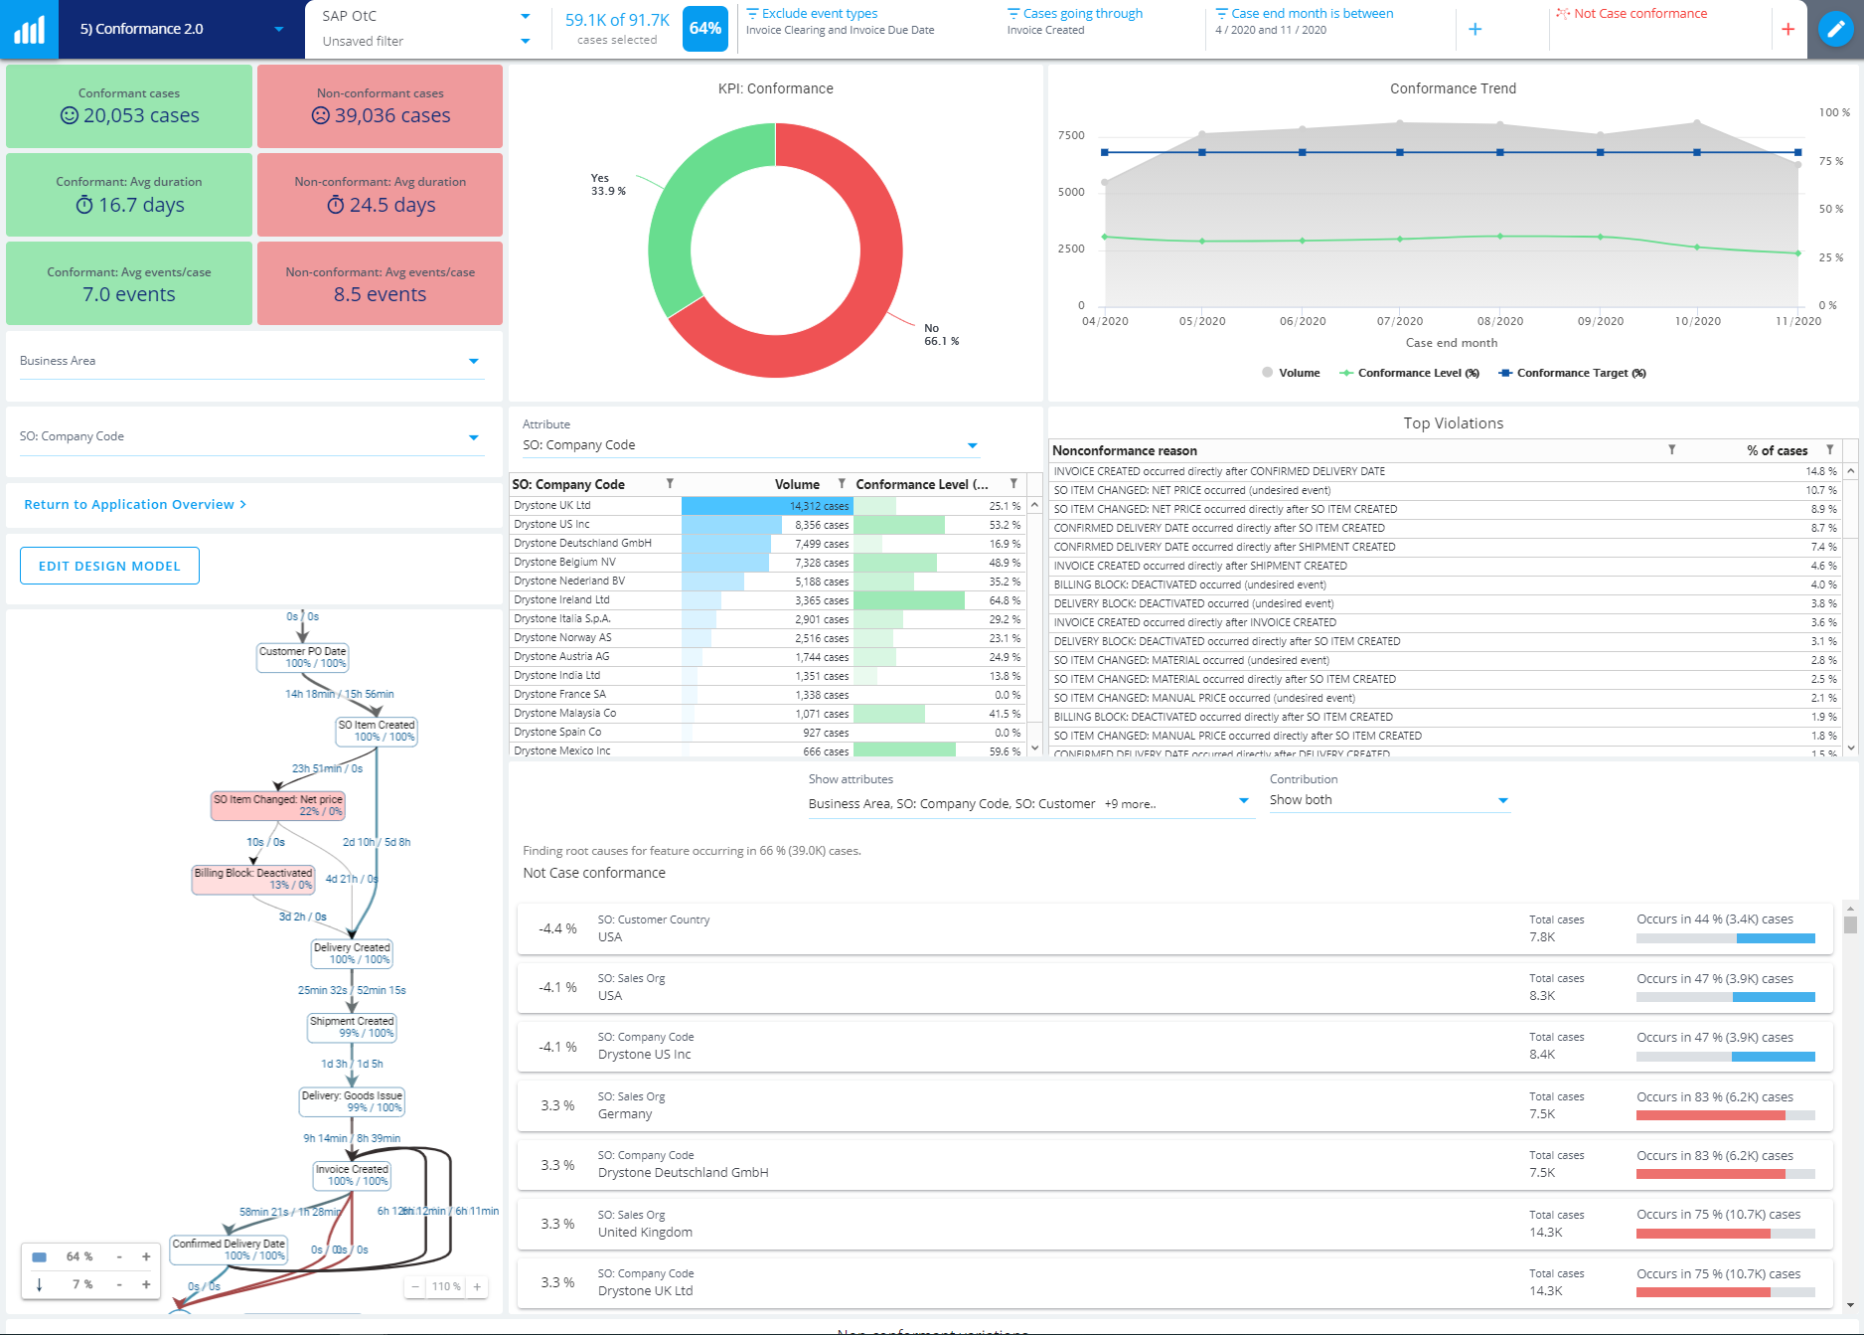1864x1335 pixels.
Task: Open edit mode with the pencil icon
Action: pos(1835,29)
